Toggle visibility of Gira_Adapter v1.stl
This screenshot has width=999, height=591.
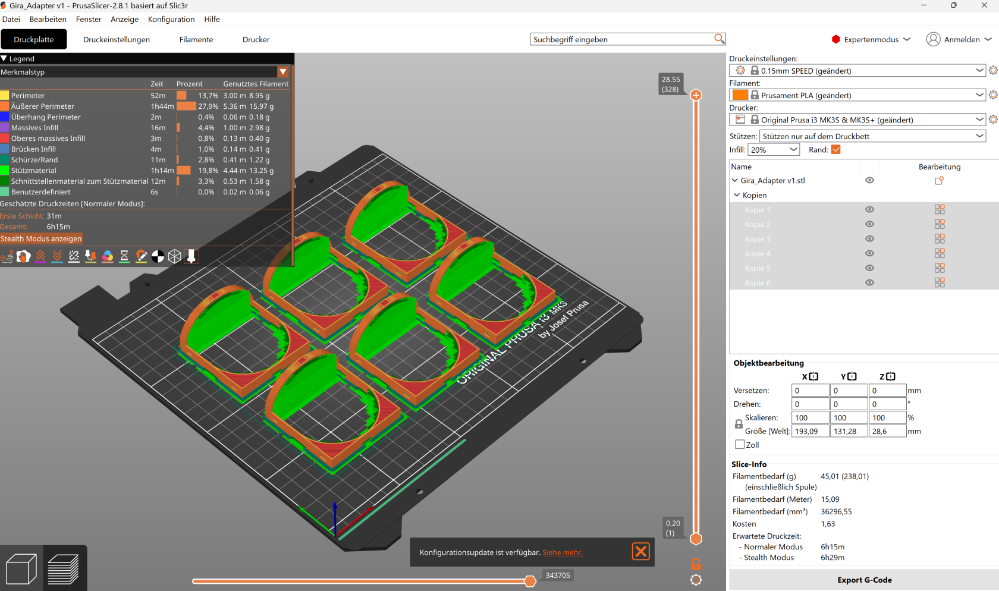[x=869, y=180]
